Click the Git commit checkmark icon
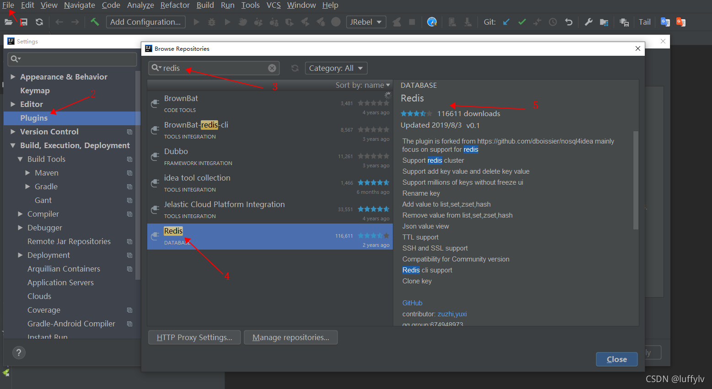Screen dimensions: 712x389 [522, 22]
